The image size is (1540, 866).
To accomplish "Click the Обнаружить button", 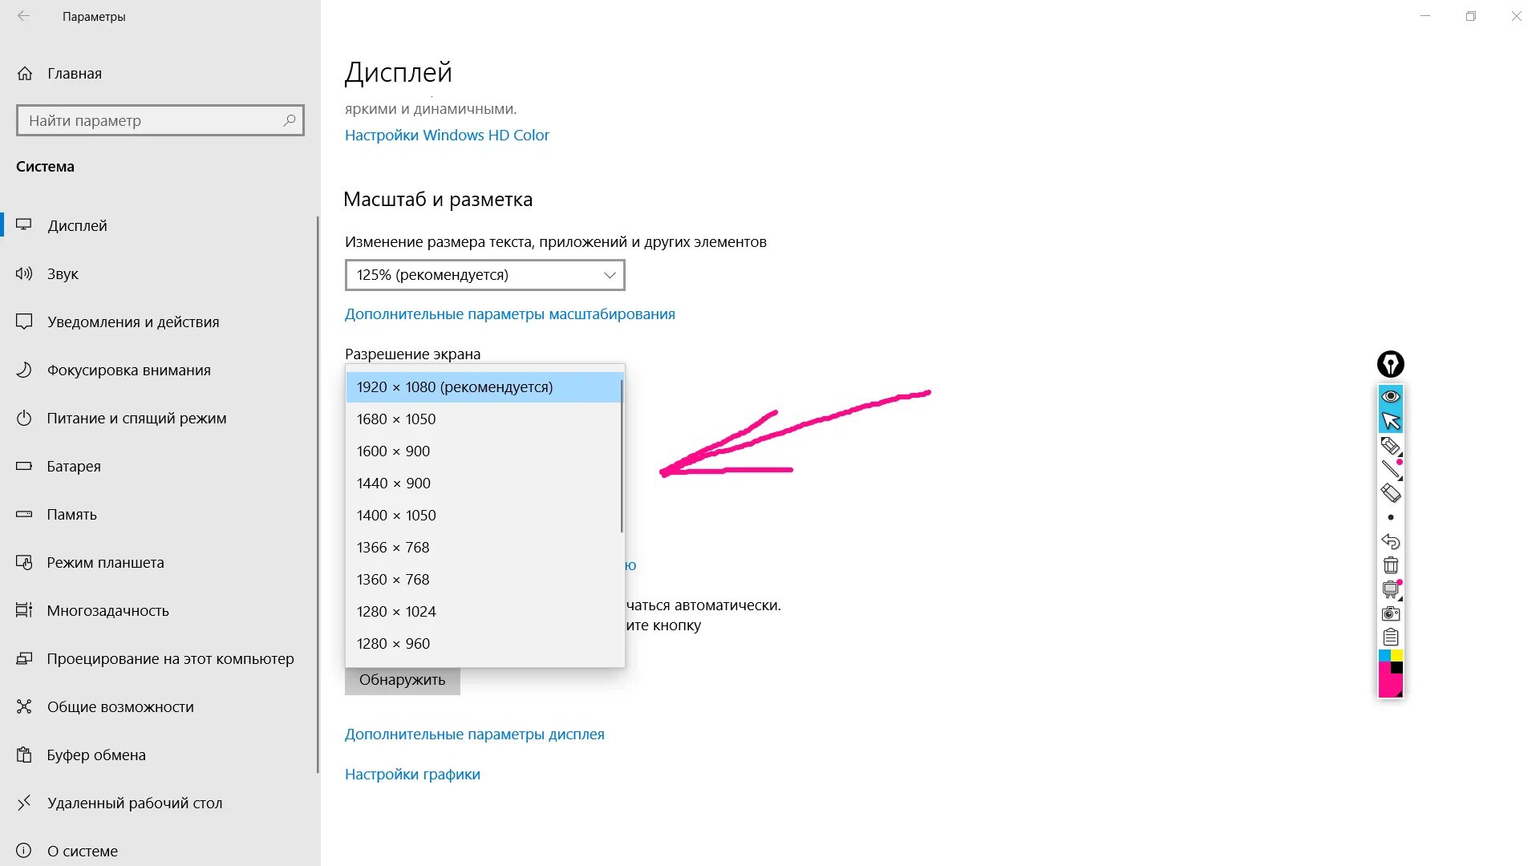I will pyautogui.click(x=402, y=679).
